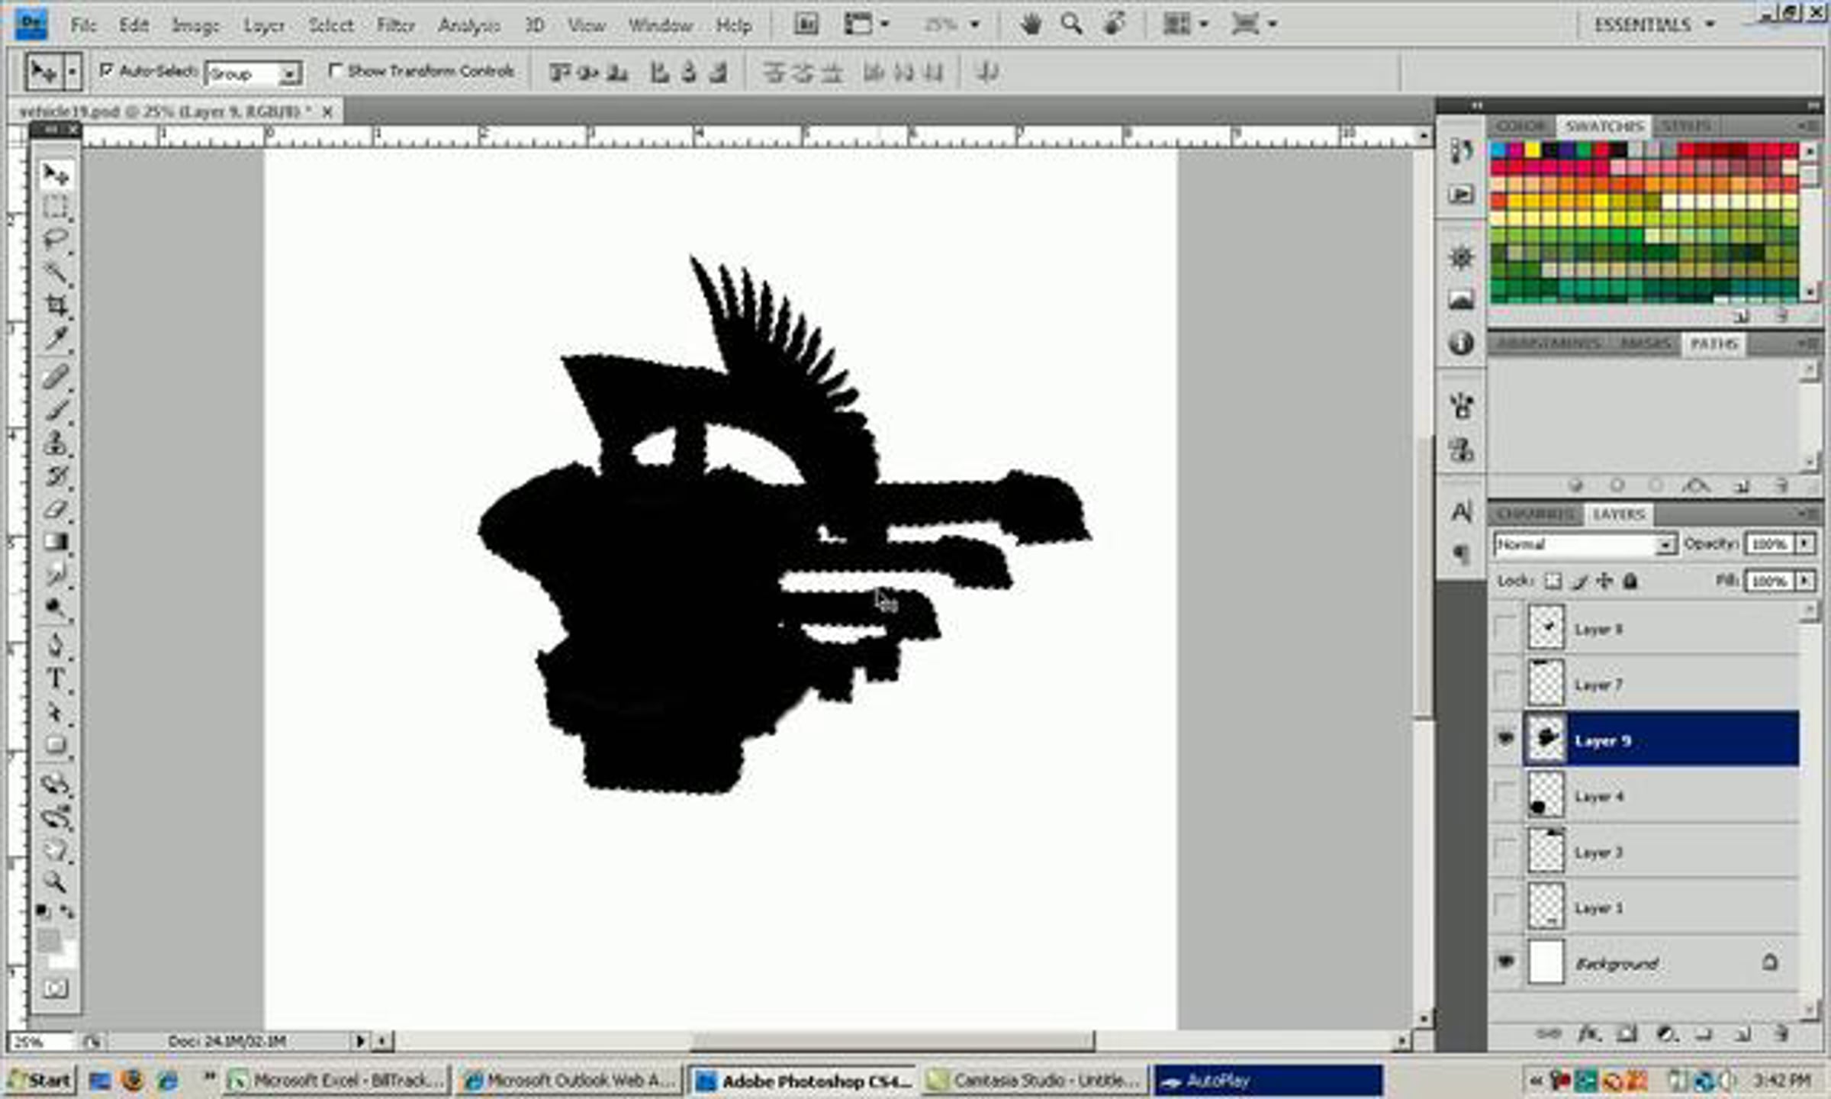Viewport: 1831px width, 1099px height.
Task: Select the Eraser tool
Action: [56, 509]
